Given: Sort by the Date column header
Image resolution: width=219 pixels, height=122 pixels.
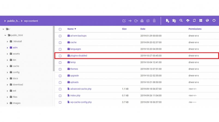Looking at the screenshot, I should click(x=143, y=29).
